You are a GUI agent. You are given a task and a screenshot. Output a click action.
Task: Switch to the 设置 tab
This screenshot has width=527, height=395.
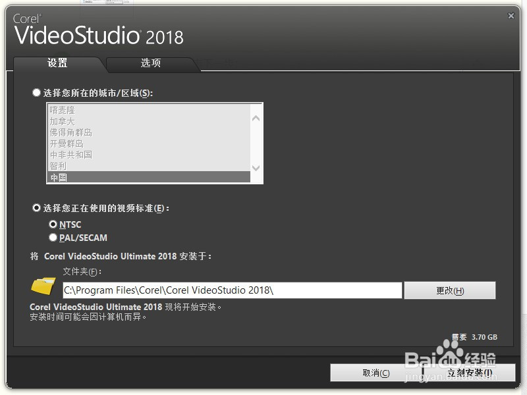click(57, 63)
